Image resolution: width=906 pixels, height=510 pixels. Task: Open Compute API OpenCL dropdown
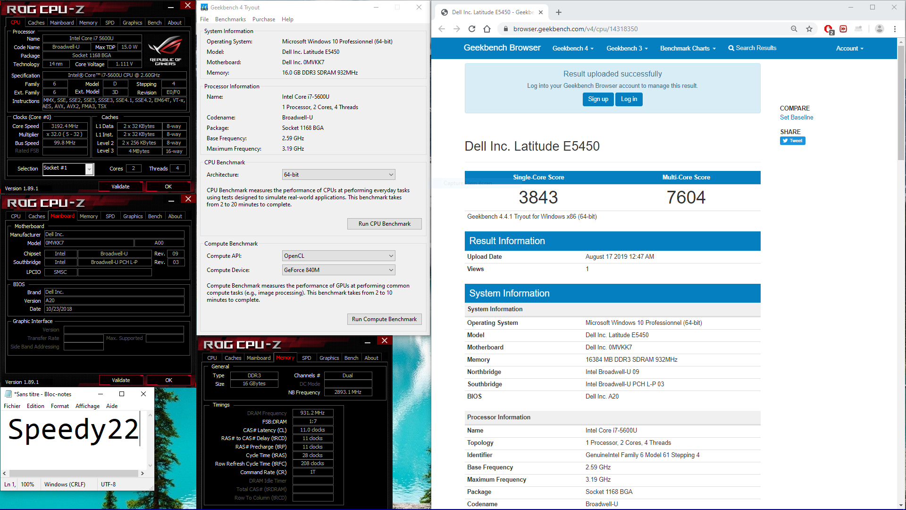338,256
